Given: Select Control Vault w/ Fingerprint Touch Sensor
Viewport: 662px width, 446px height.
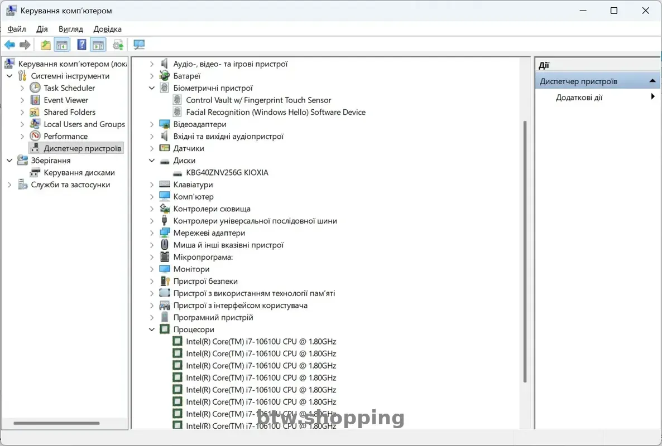Looking at the screenshot, I should tap(258, 100).
